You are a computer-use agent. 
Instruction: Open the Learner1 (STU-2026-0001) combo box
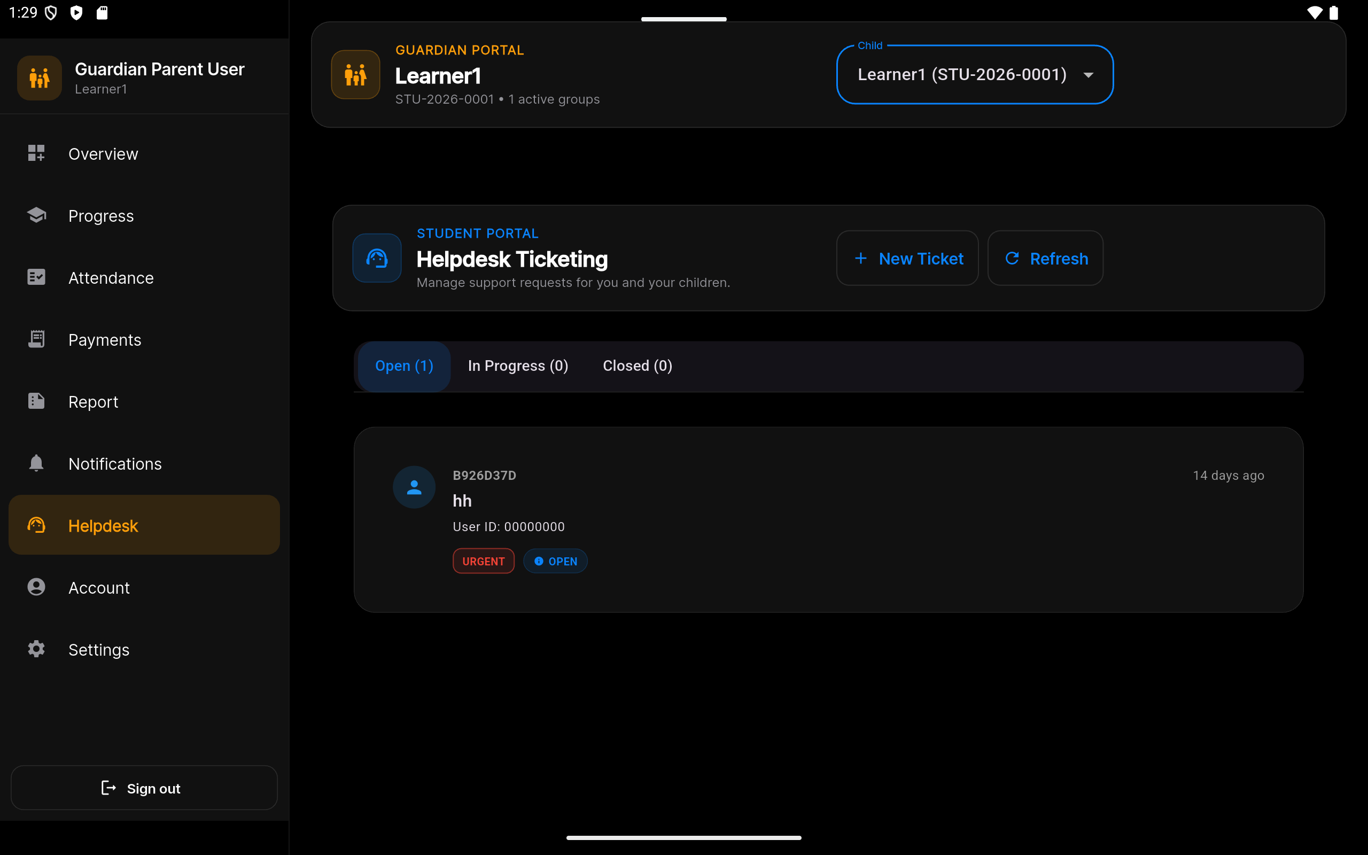pyautogui.click(x=975, y=75)
